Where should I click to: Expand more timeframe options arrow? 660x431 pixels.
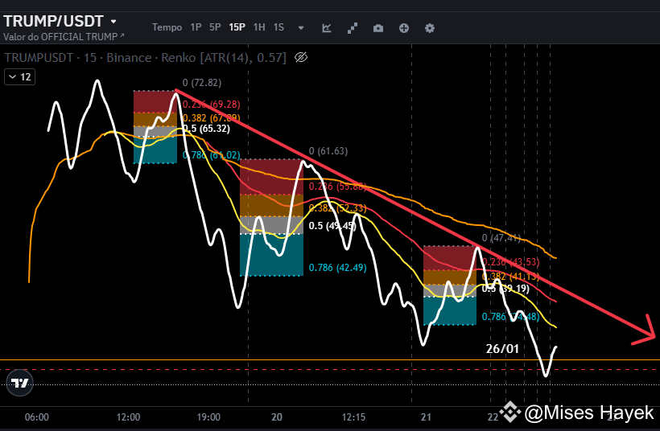coord(301,28)
